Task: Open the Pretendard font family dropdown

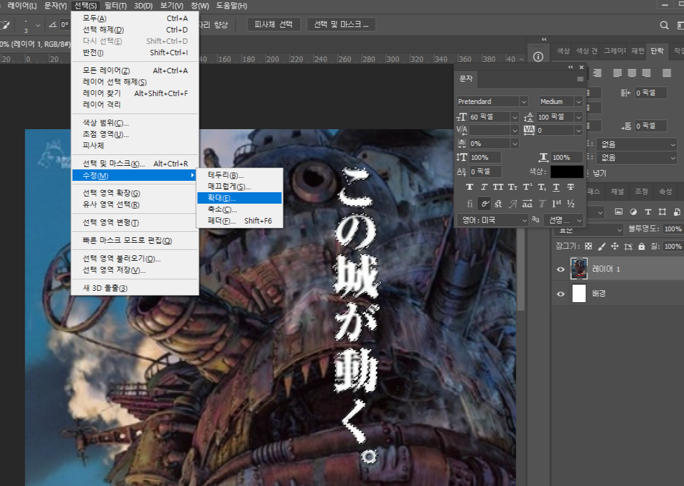Action: tap(524, 102)
